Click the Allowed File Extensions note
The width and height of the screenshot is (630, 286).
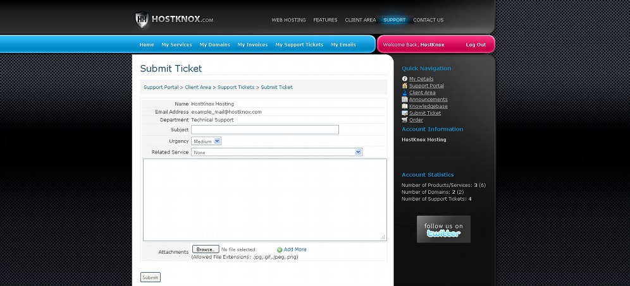[245, 257]
